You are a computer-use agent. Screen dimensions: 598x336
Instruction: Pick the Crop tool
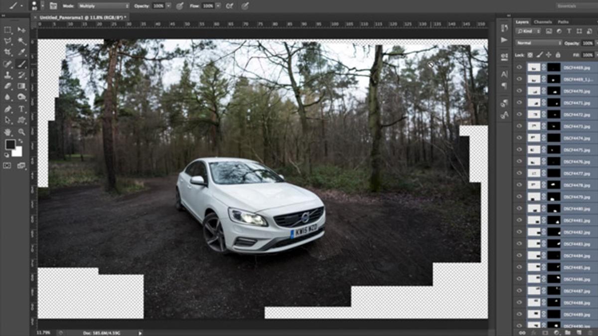point(8,52)
